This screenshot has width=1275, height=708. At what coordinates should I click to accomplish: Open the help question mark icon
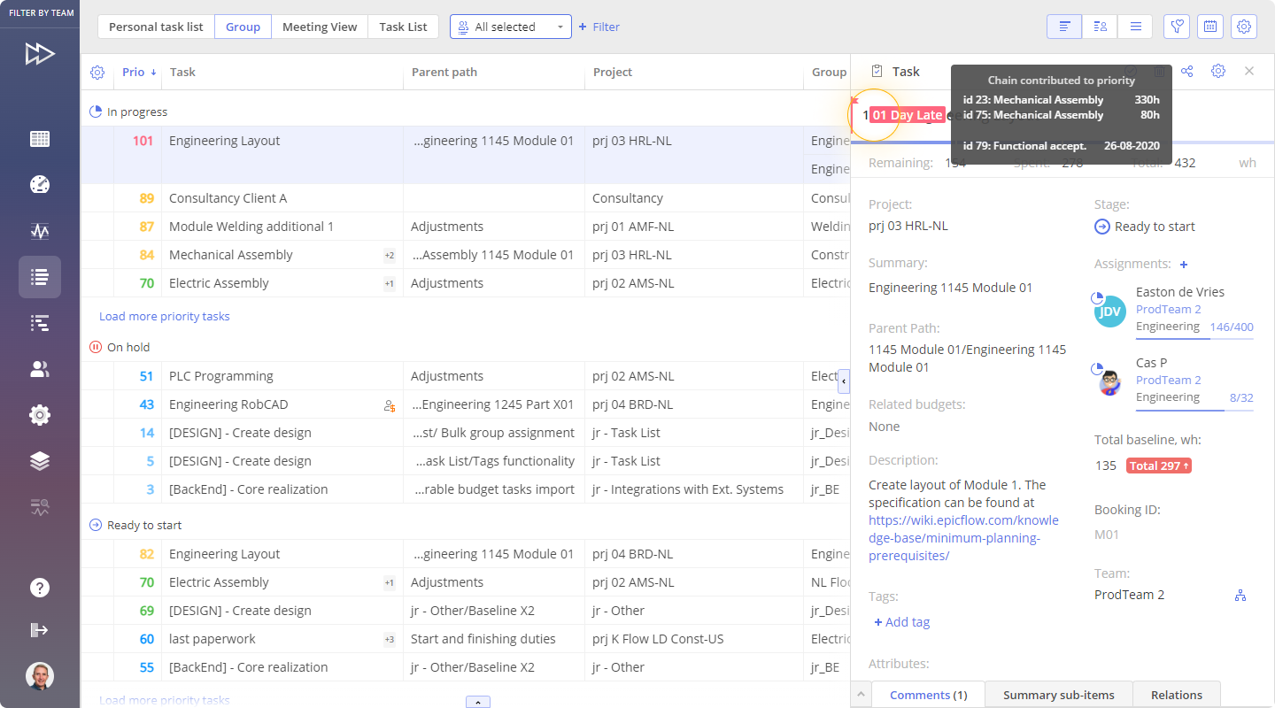40,588
